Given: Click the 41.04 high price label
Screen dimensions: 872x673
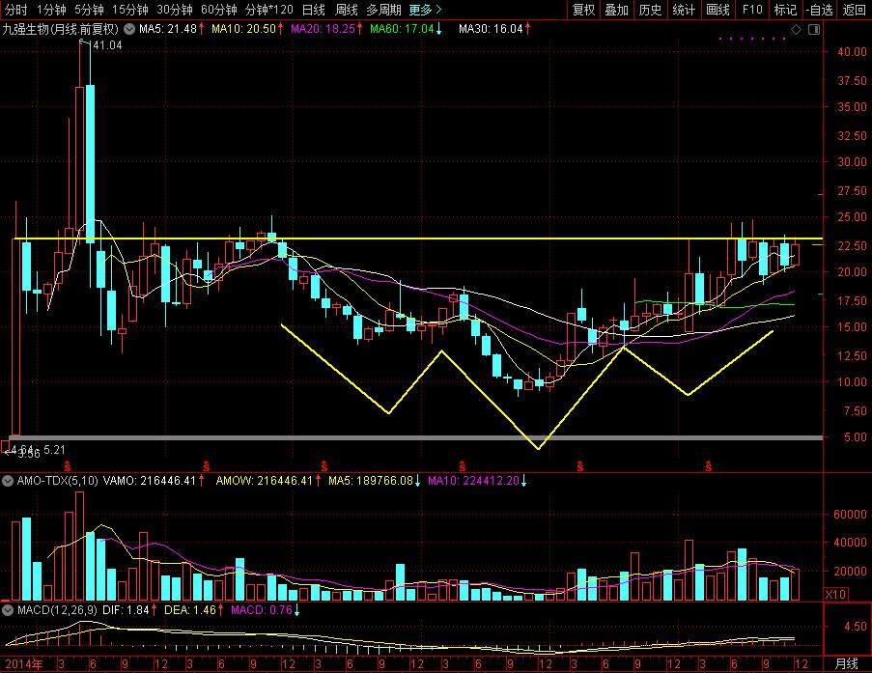Looking at the screenshot, I should click(x=107, y=45).
